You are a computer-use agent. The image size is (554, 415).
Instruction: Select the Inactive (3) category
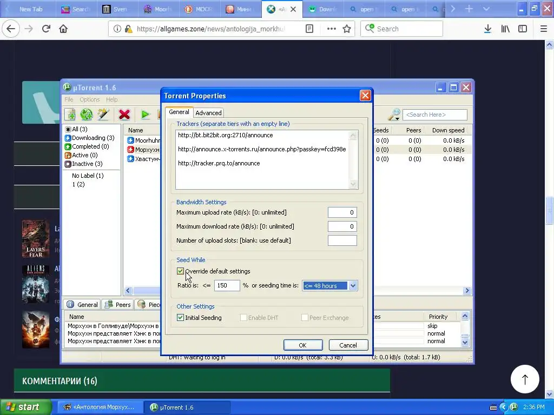point(83,164)
